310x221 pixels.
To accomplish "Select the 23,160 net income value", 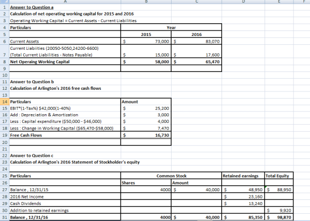I will tap(243, 197).
